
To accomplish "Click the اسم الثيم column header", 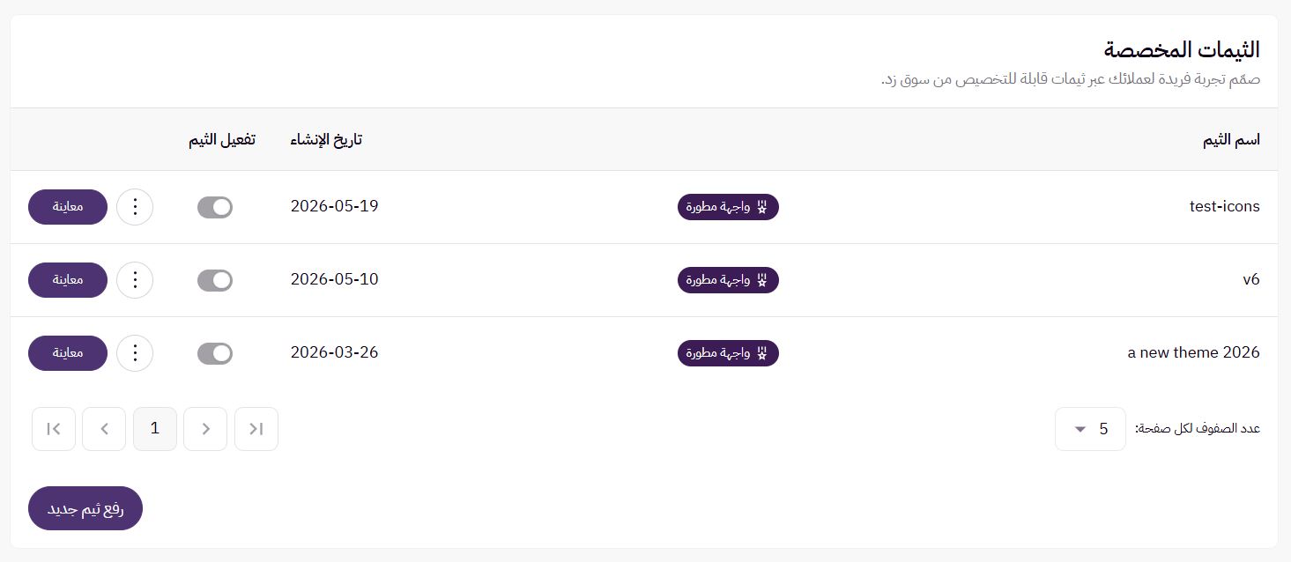I will coord(1232,140).
